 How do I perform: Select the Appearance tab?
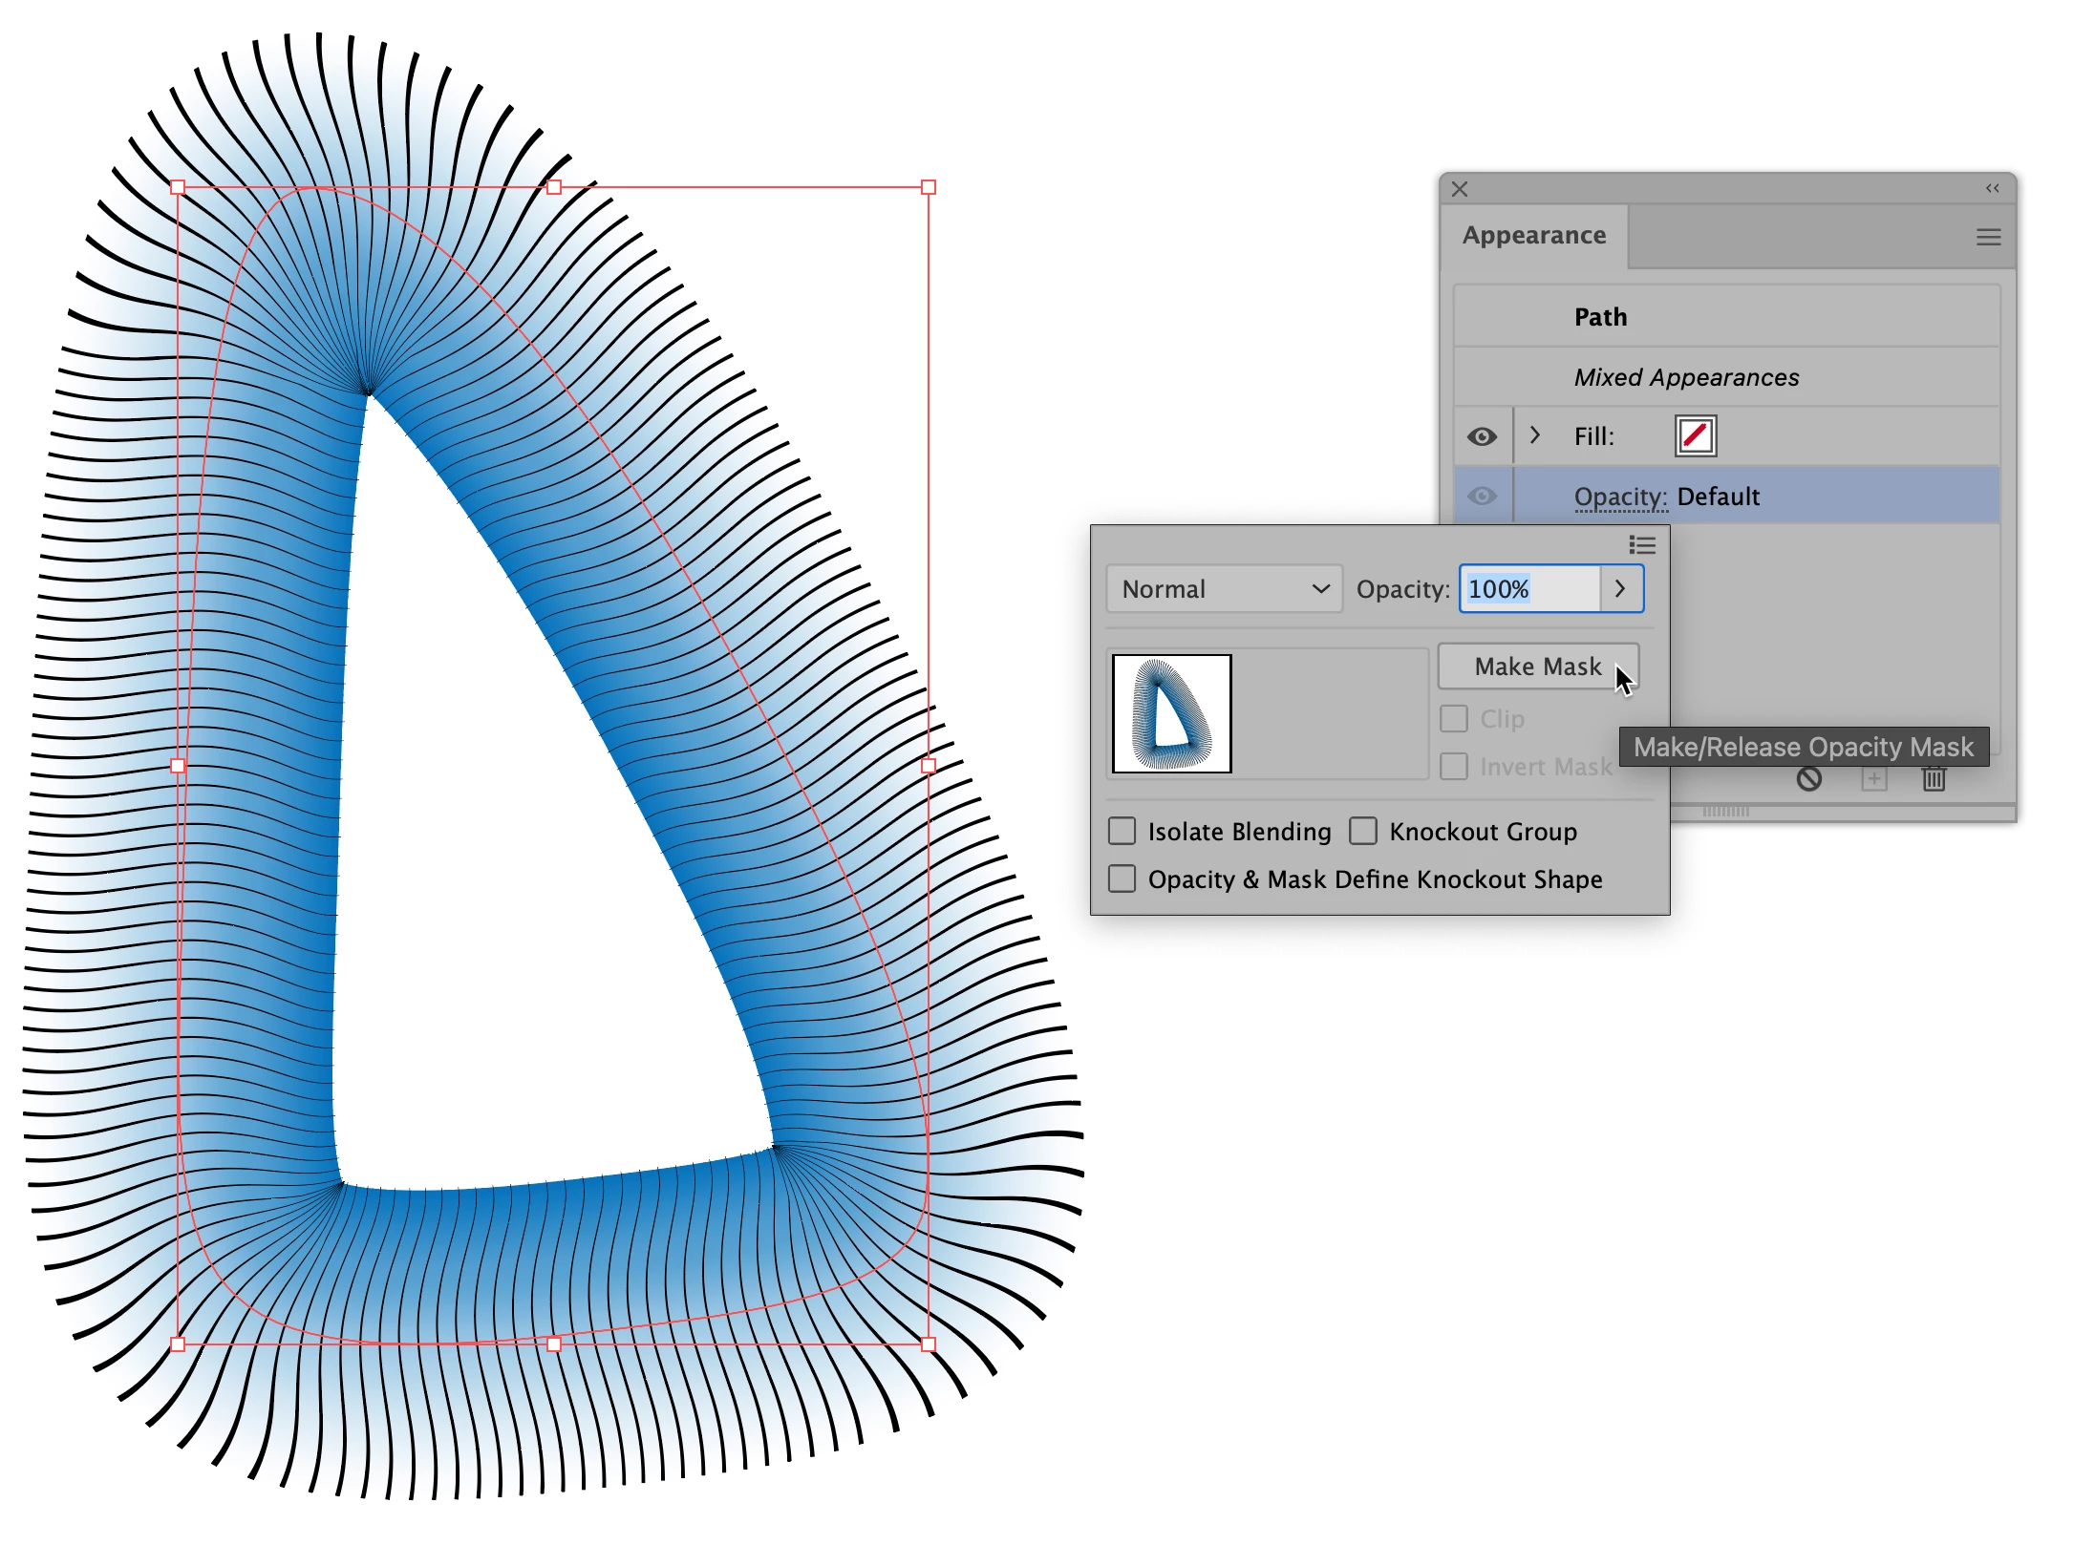tap(1534, 236)
